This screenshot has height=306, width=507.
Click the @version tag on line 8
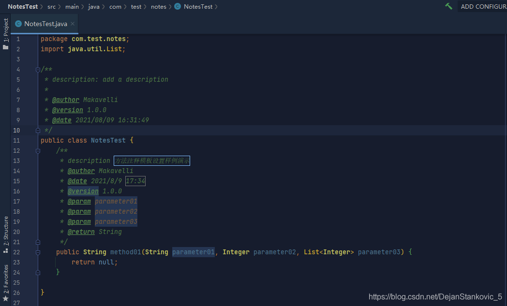68,110
